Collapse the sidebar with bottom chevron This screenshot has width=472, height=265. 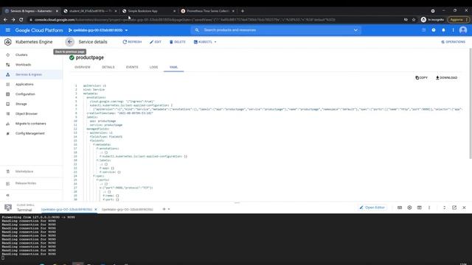pos(8,195)
